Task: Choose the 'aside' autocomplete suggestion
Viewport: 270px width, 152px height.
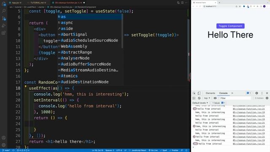Action: click(89, 28)
